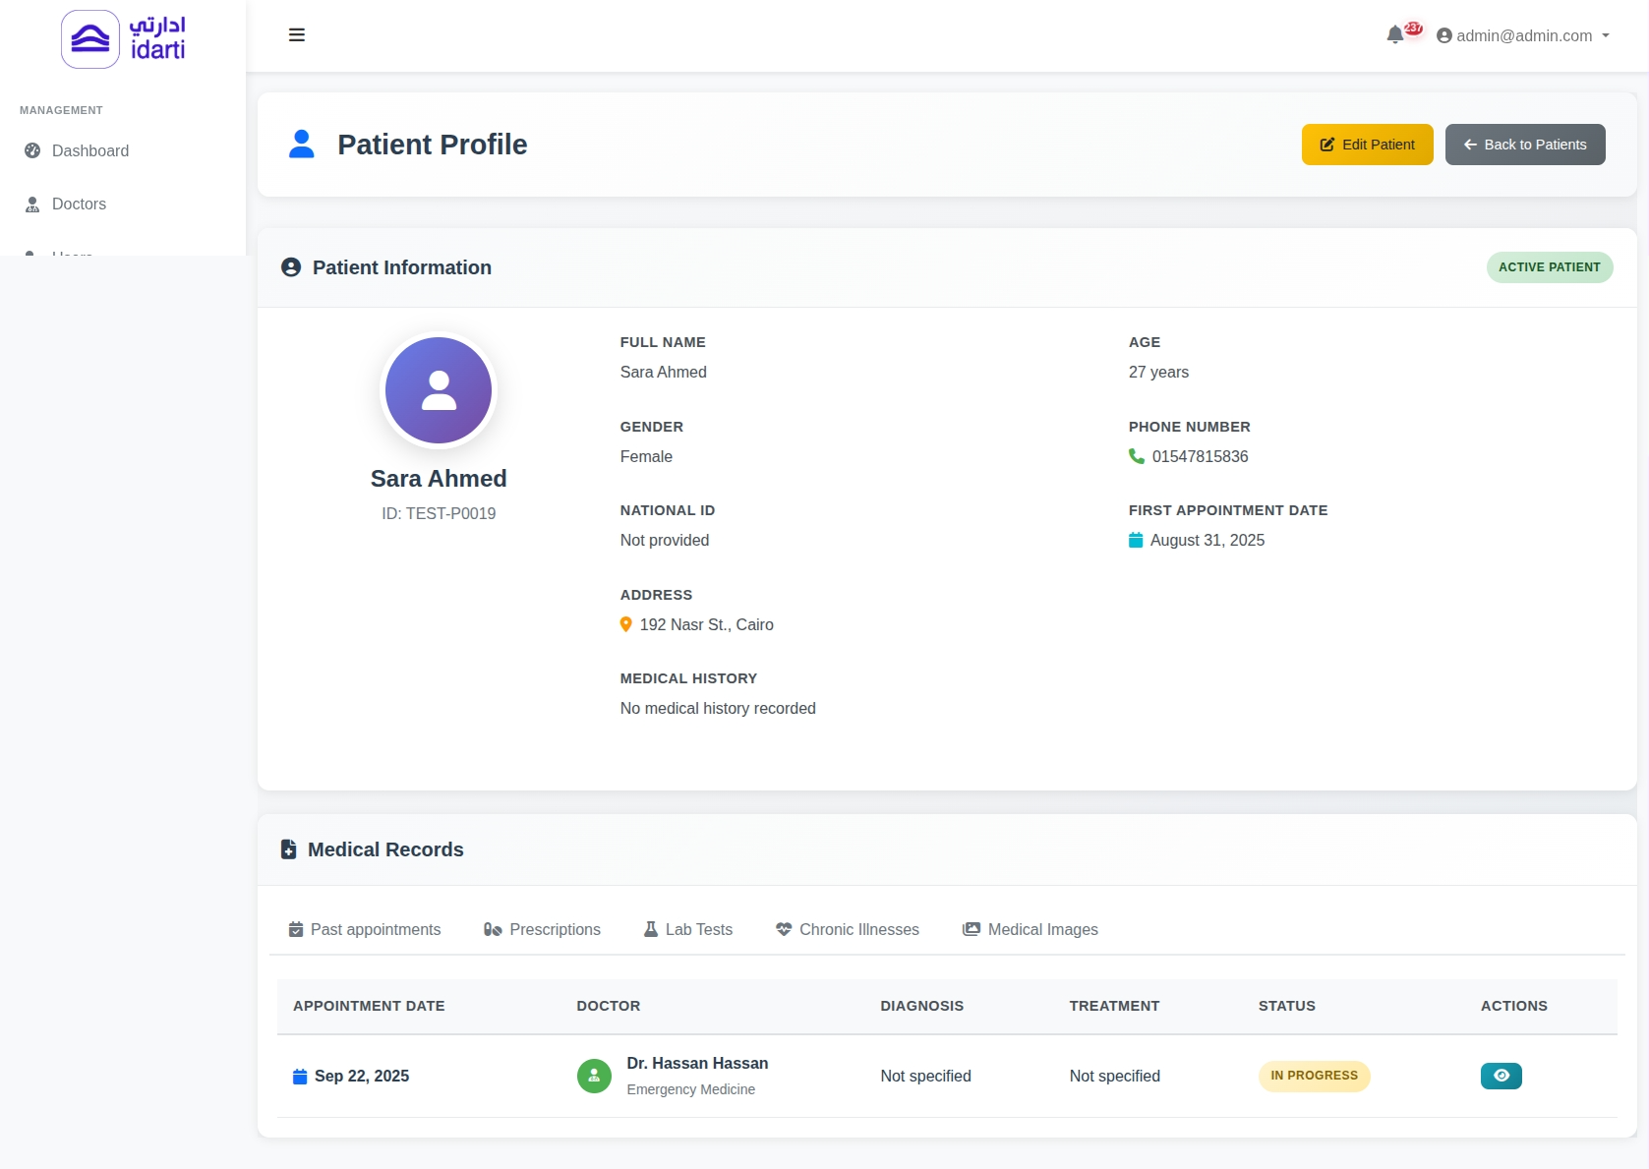Image resolution: width=1649 pixels, height=1169 pixels.
Task: Click the orange address location pin
Action: (x=626, y=624)
